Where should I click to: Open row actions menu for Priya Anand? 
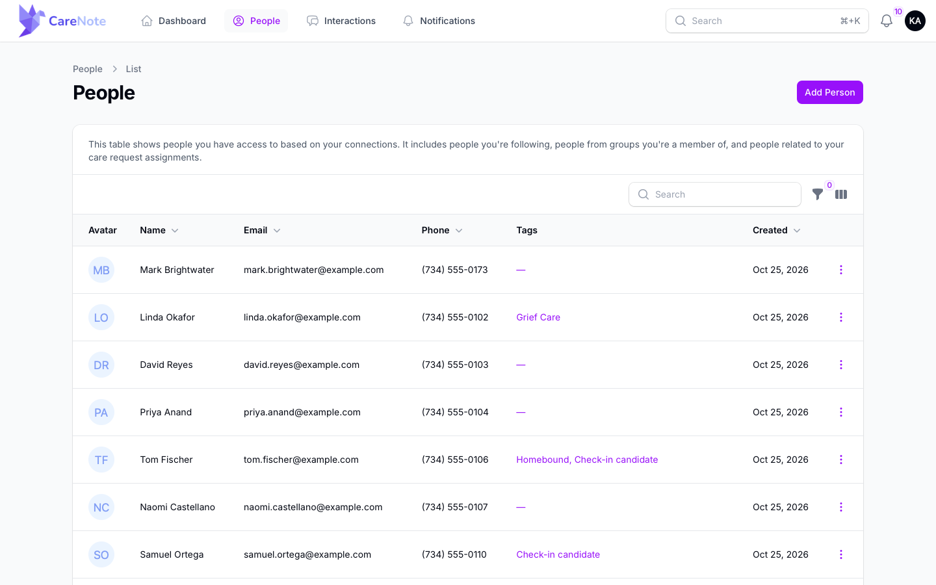[841, 412]
